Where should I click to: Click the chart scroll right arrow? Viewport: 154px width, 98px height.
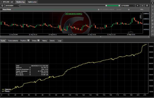tap(149, 37)
